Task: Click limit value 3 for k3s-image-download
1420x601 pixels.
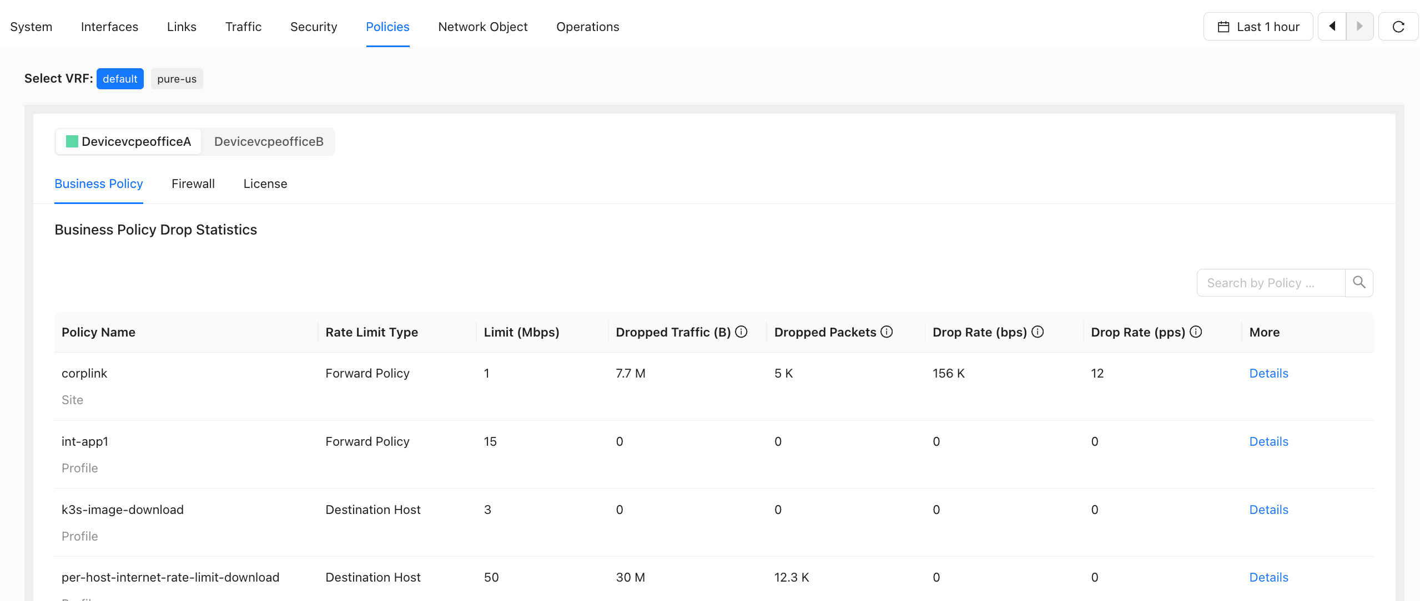Action: 487,510
